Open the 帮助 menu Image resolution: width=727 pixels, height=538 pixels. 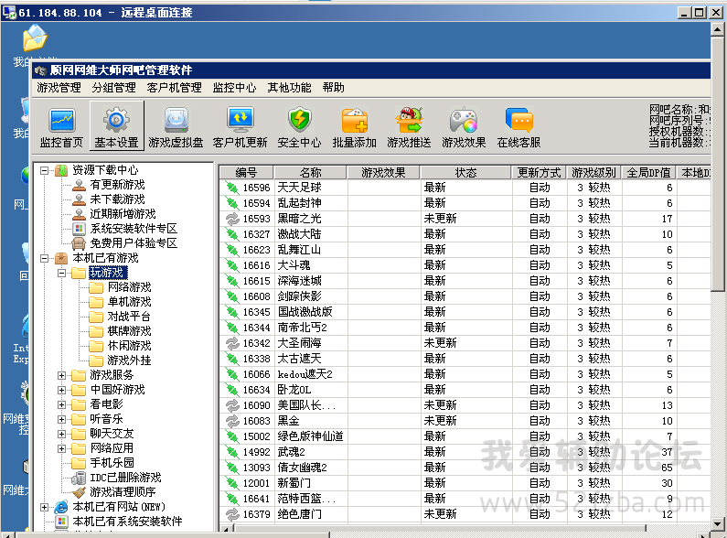click(334, 88)
